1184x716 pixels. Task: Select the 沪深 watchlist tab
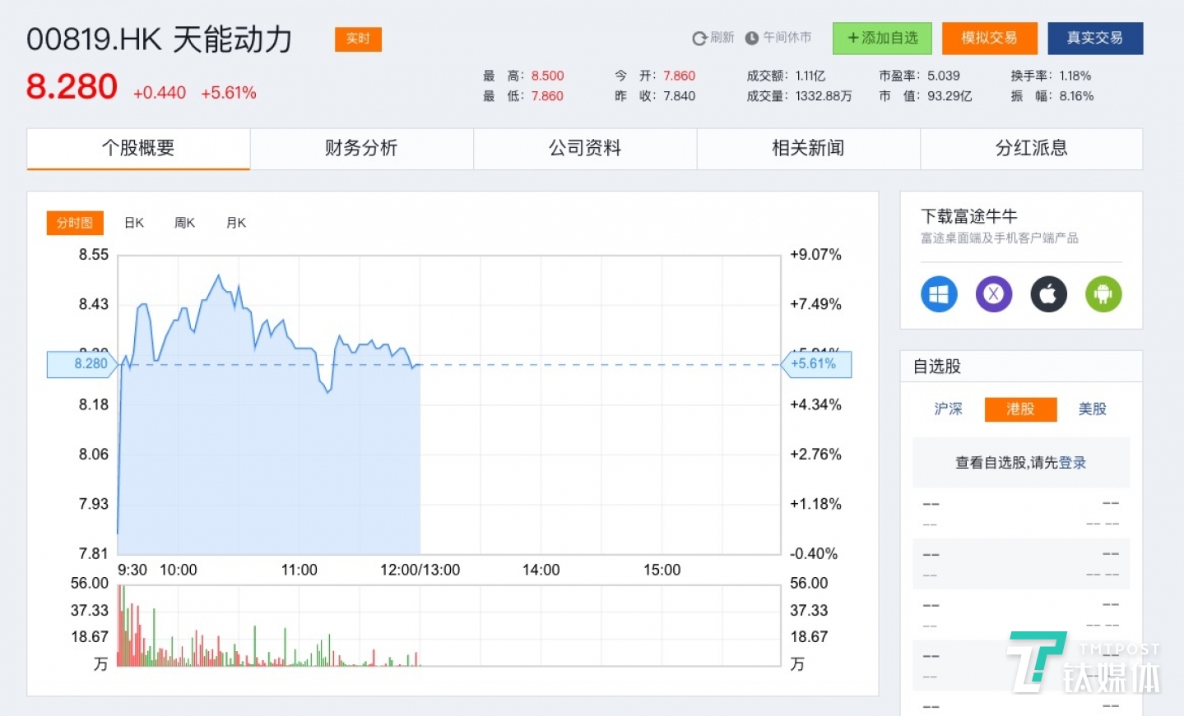tap(948, 409)
